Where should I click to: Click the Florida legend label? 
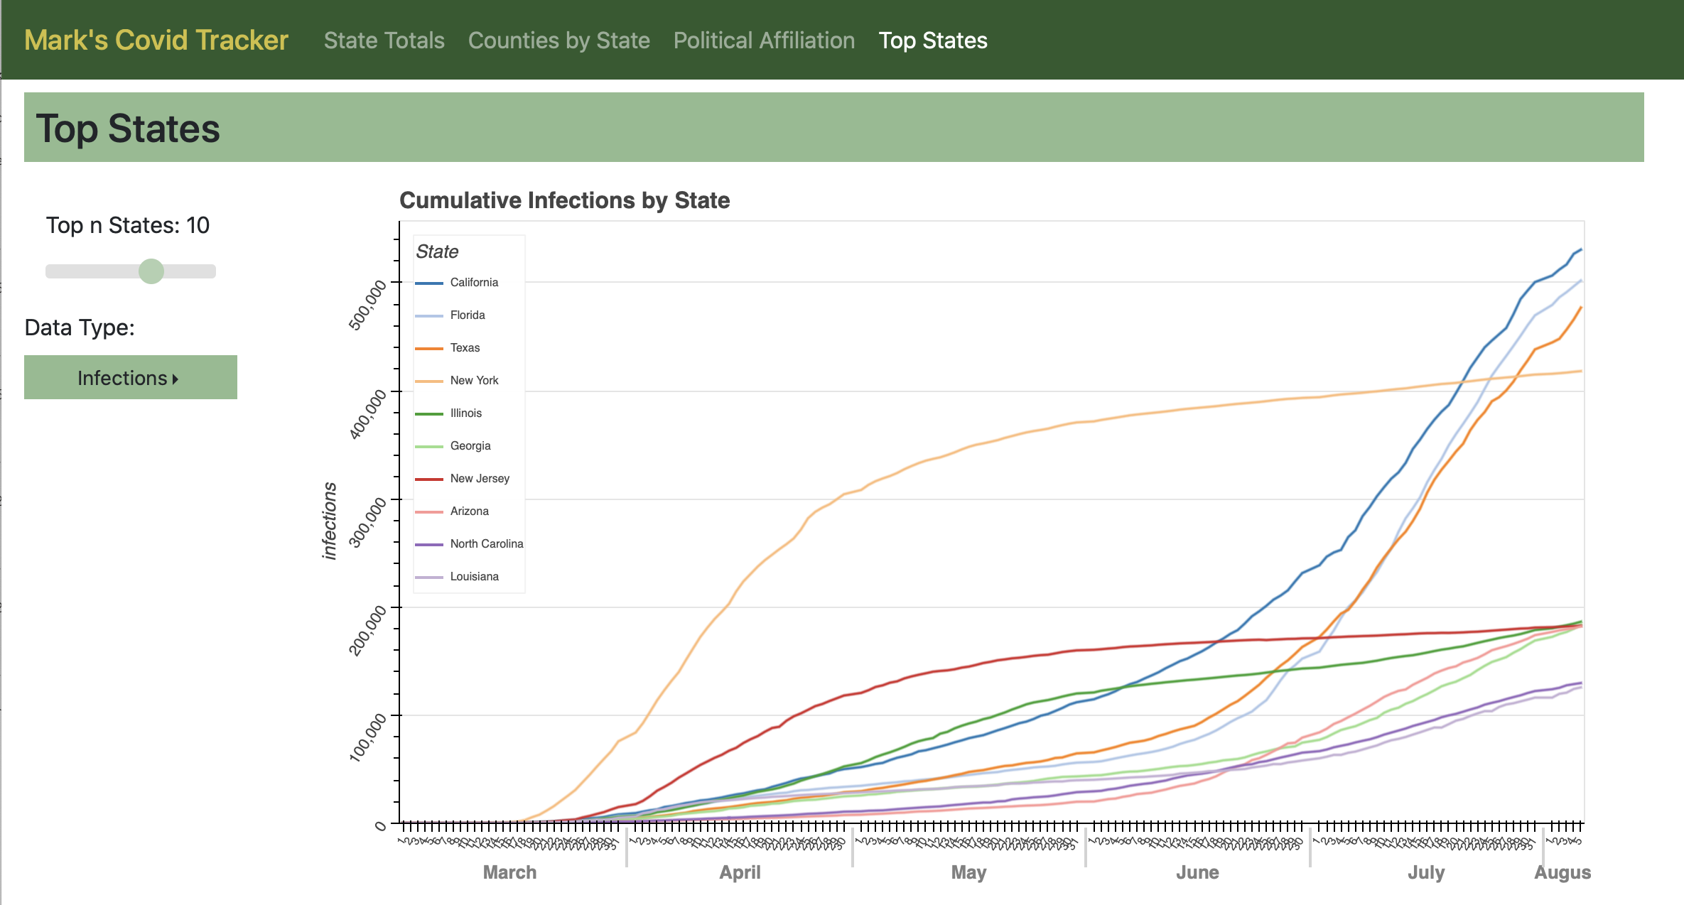pyautogui.click(x=468, y=315)
